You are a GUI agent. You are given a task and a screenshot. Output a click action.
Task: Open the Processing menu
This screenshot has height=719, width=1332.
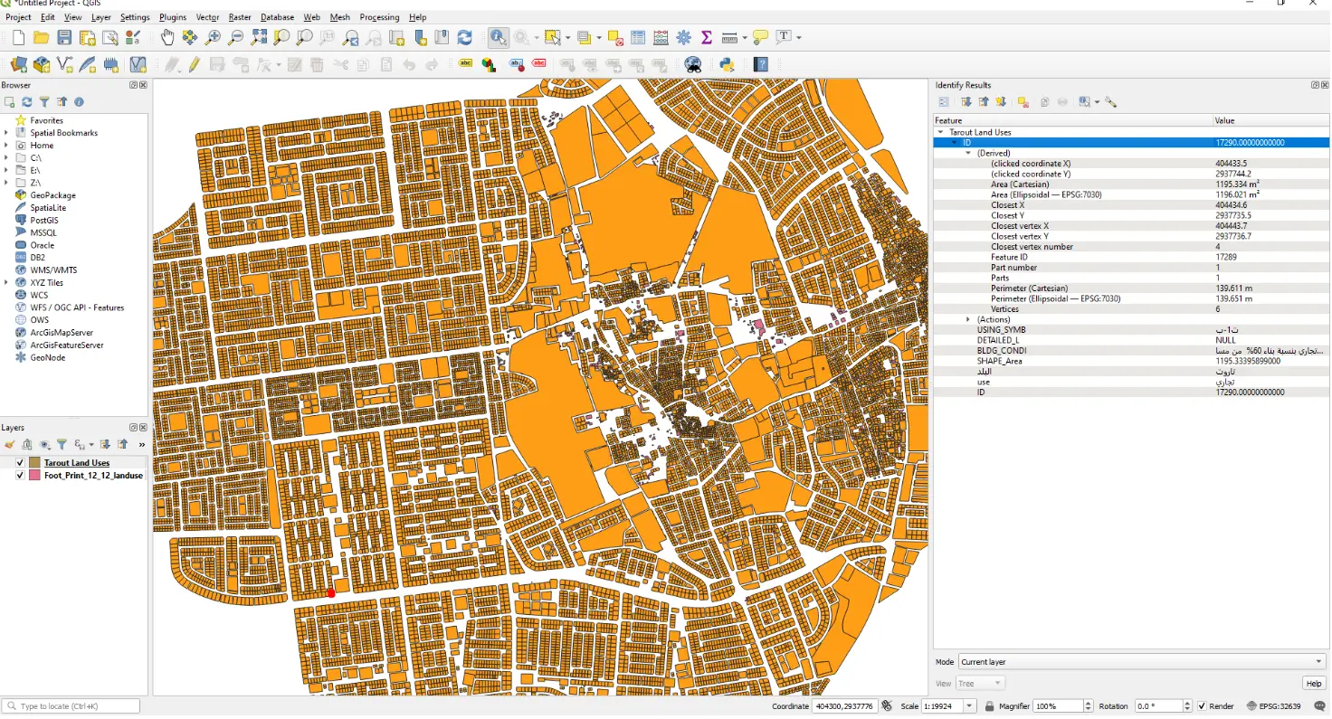(x=379, y=17)
